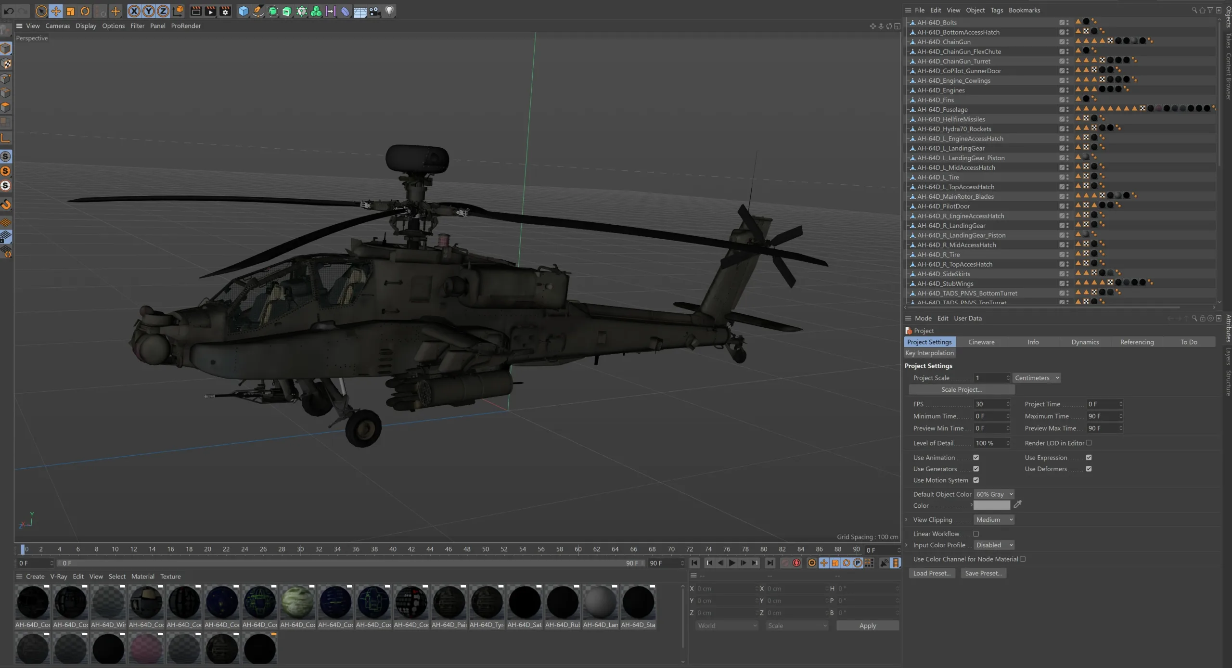This screenshot has width=1232, height=668.
Task: Click the Cube primitive icon
Action: click(x=244, y=11)
